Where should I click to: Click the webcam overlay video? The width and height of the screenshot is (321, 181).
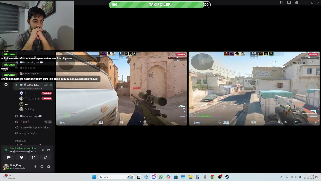tap(37, 25)
